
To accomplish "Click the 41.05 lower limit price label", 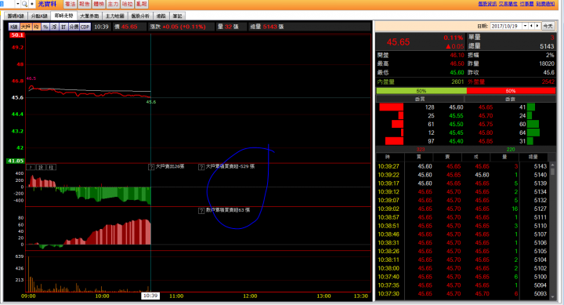I will 16,161.
